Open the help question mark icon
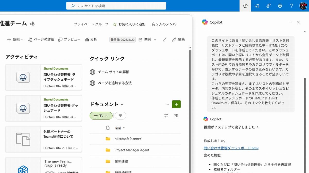 click(291, 6)
